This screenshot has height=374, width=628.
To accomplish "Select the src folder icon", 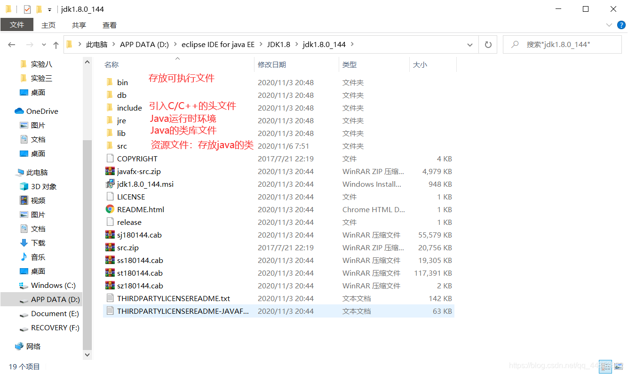I will (110, 146).
